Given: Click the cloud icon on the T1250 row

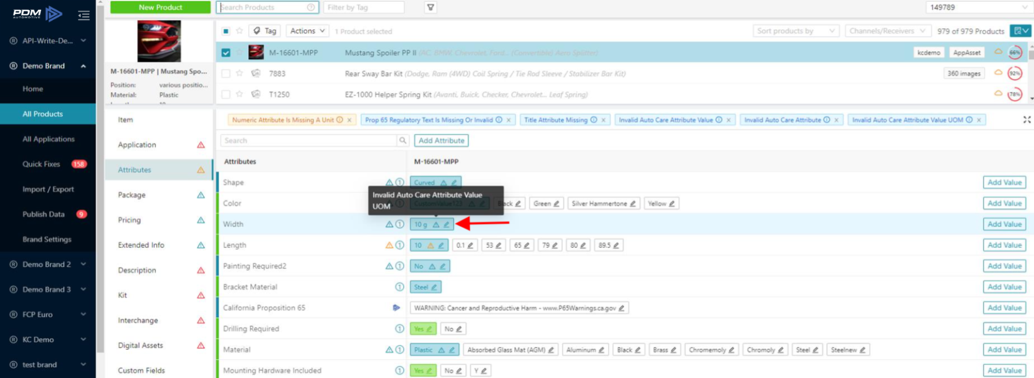Looking at the screenshot, I should pyautogui.click(x=998, y=94).
